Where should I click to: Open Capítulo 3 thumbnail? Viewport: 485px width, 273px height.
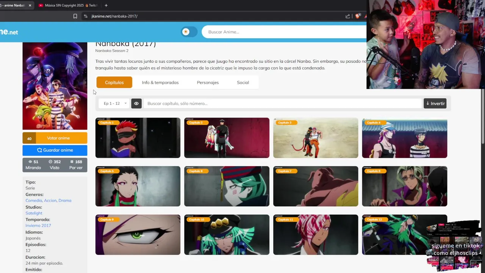coord(316,138)
